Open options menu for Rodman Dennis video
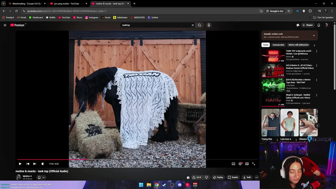This screenshot has height=189, width=336. [317, 66]
